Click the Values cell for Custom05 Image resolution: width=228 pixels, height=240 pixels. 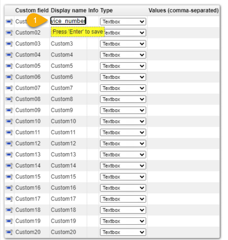pos(183,66)
